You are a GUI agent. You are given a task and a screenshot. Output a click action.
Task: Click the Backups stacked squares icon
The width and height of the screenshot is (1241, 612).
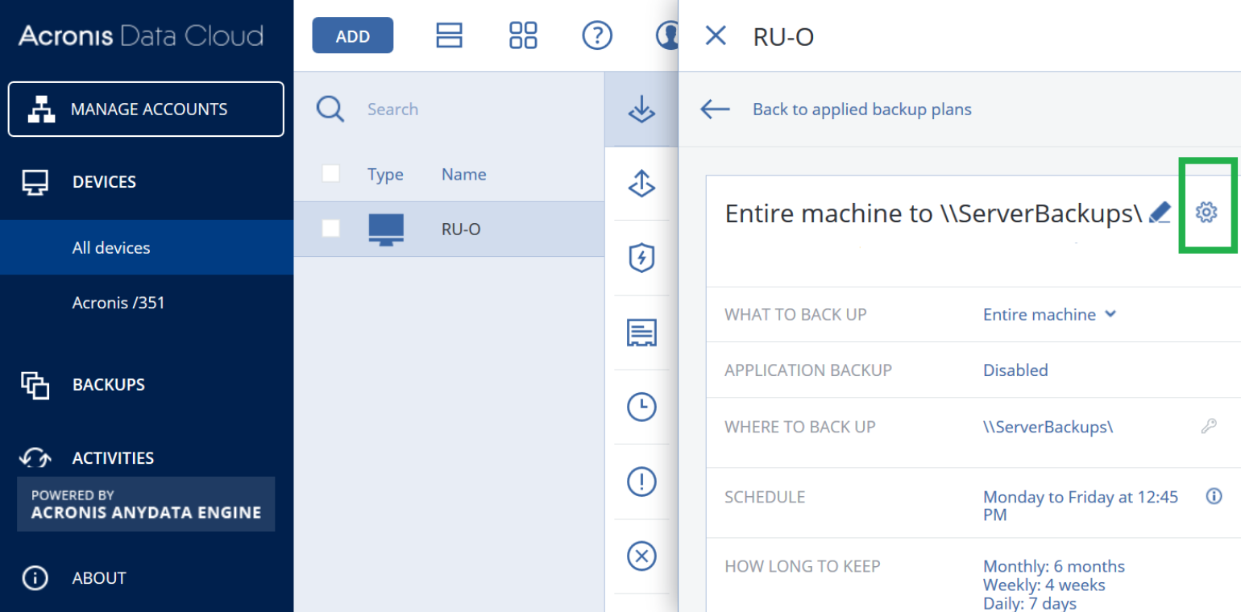tap(35, 385)
